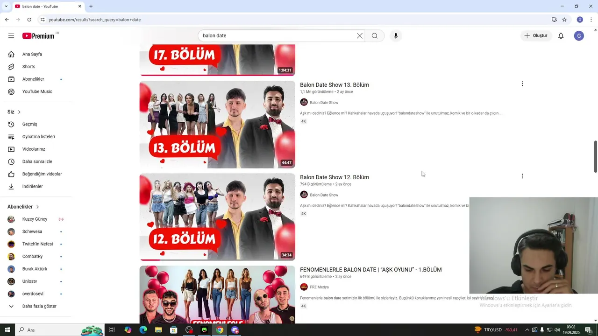Open Fenomenlerle Balon Date thumbnail
The image size is (598, 336).
click(217, 294)
